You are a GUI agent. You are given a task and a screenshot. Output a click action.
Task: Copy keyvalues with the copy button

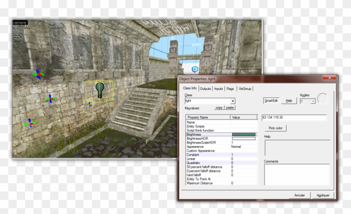click(x=219, y=108)
